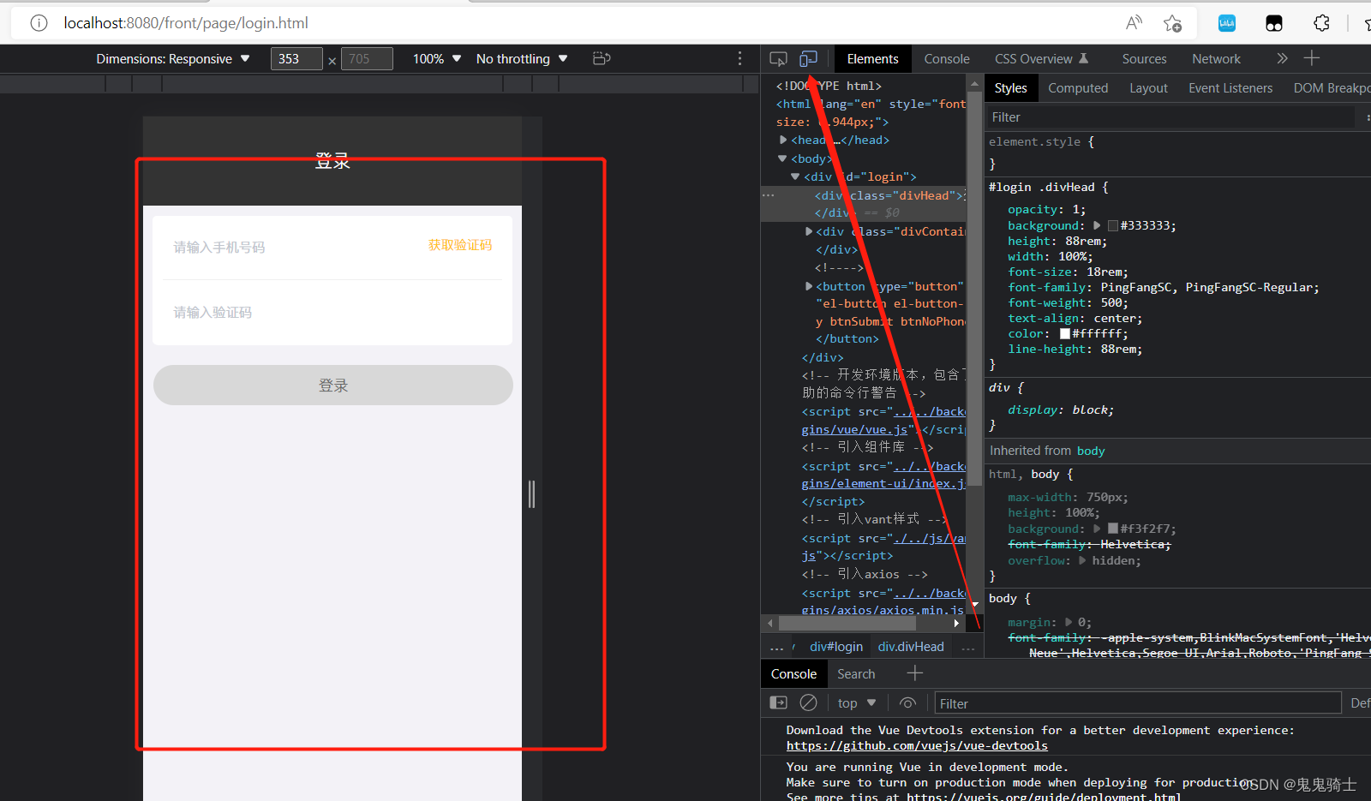Open the No throttling dropdown
1371x801 pixels.
tap(522, 58)
